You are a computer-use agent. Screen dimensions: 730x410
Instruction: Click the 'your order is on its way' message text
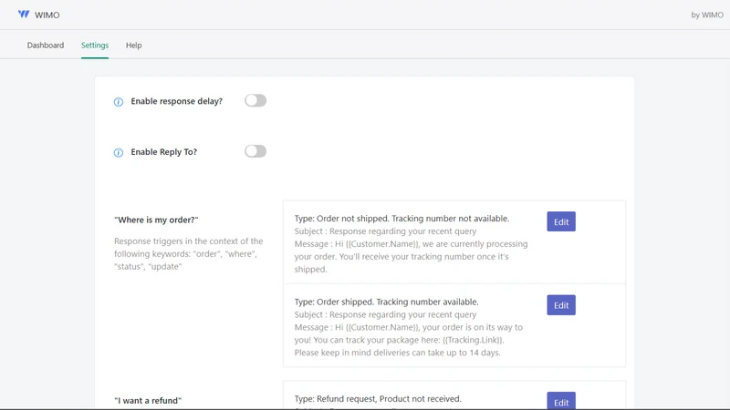(x=408, y=340)
